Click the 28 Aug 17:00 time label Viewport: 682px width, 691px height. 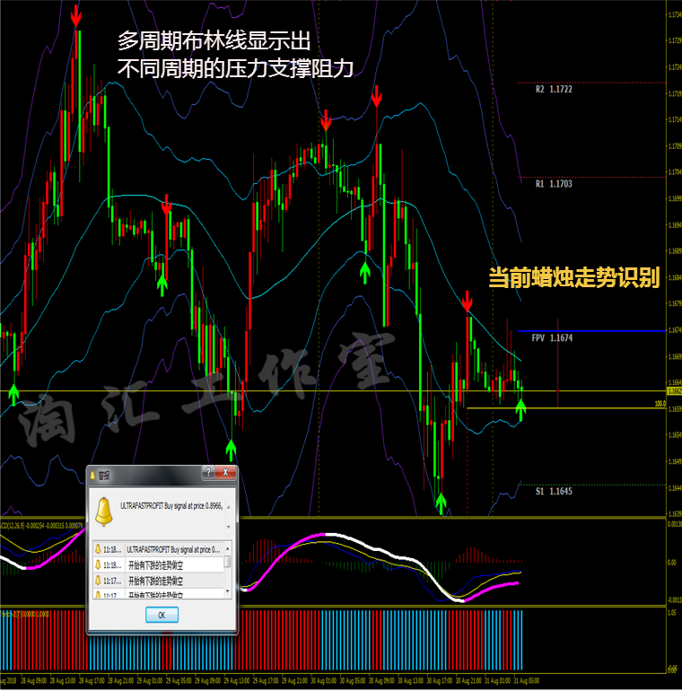click(x=92, y=681)
